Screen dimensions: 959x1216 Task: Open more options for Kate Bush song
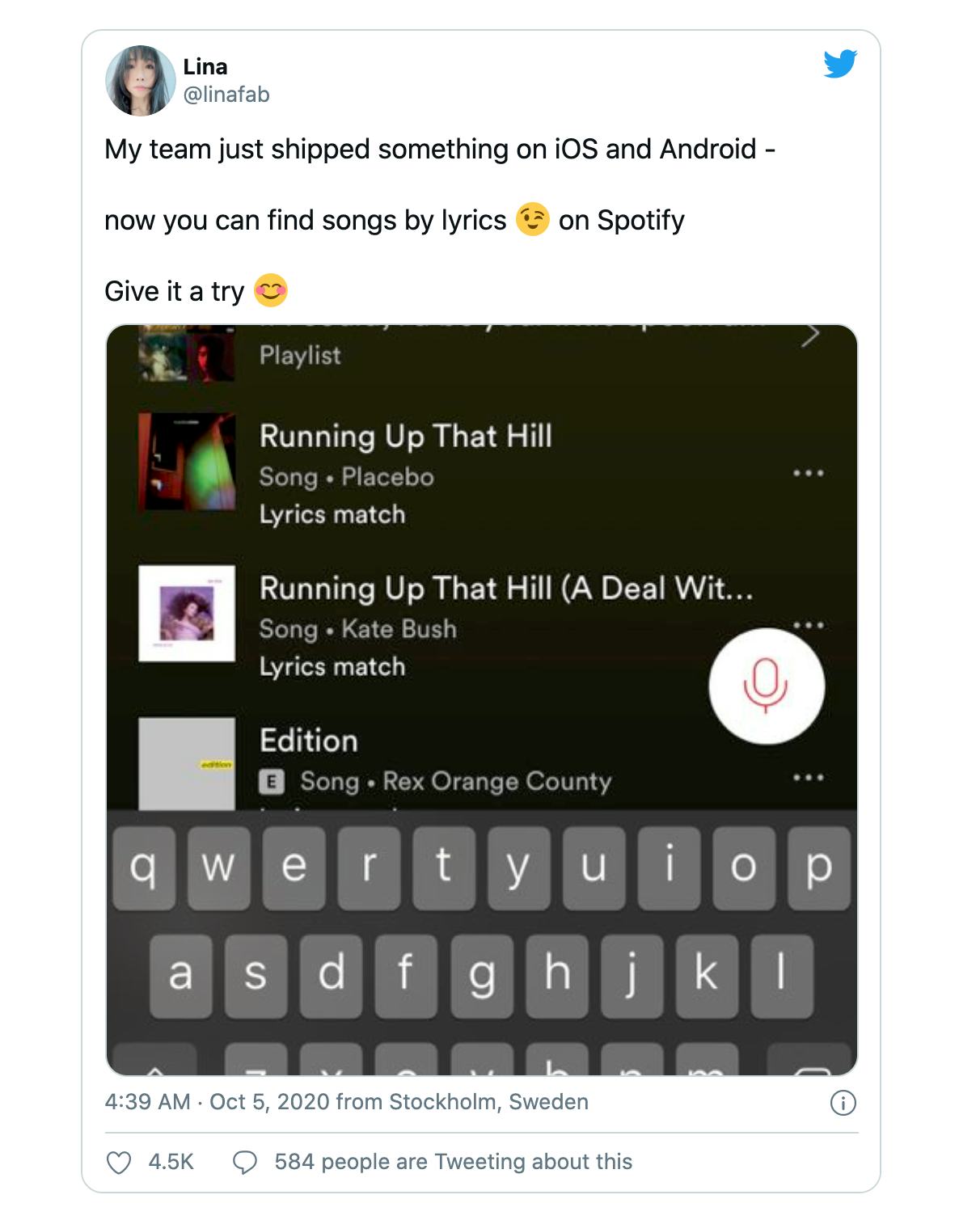point(809,625)
